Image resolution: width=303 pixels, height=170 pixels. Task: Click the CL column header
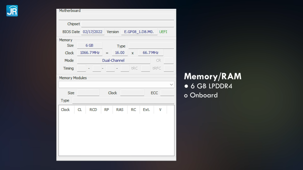[80, 110]
